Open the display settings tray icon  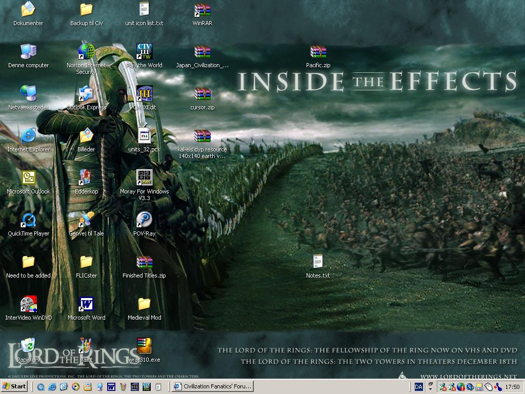(x=479, y=387)
